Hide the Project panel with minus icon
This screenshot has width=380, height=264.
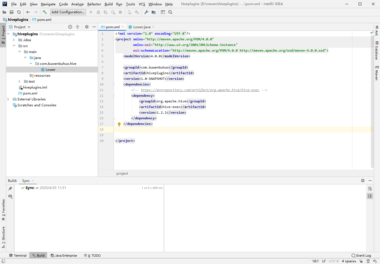94,27
